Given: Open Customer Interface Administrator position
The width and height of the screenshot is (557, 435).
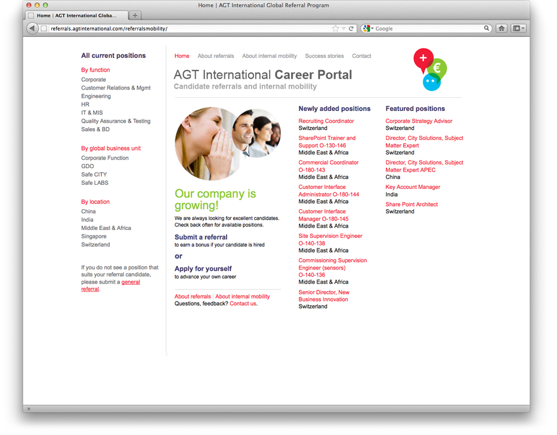Looking at the screenshot, I should [329, 191].
